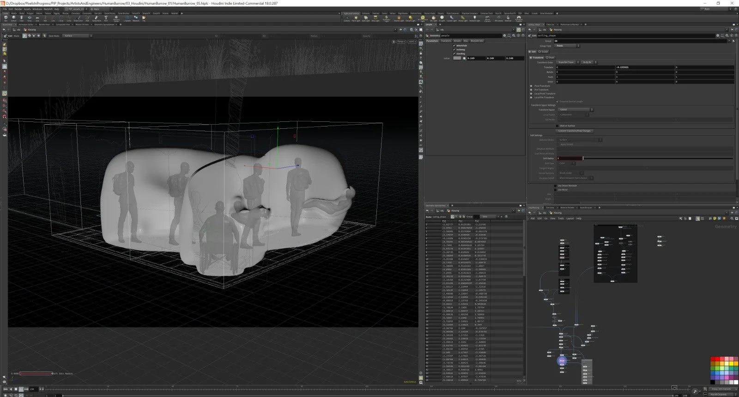
Task: Click the Point Light shelf tool
Action: point(356,18)
